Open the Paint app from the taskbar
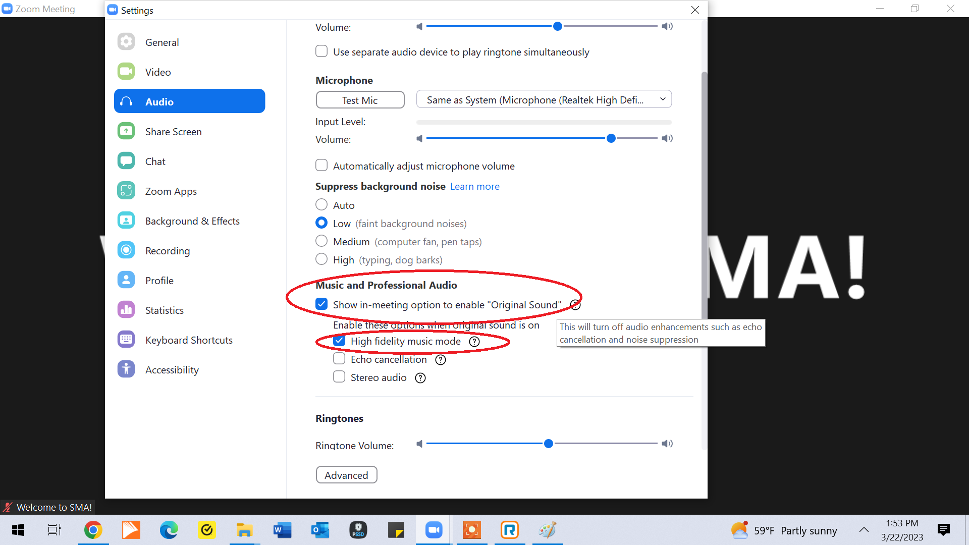969x545 pixels. [x=548, y=530]
